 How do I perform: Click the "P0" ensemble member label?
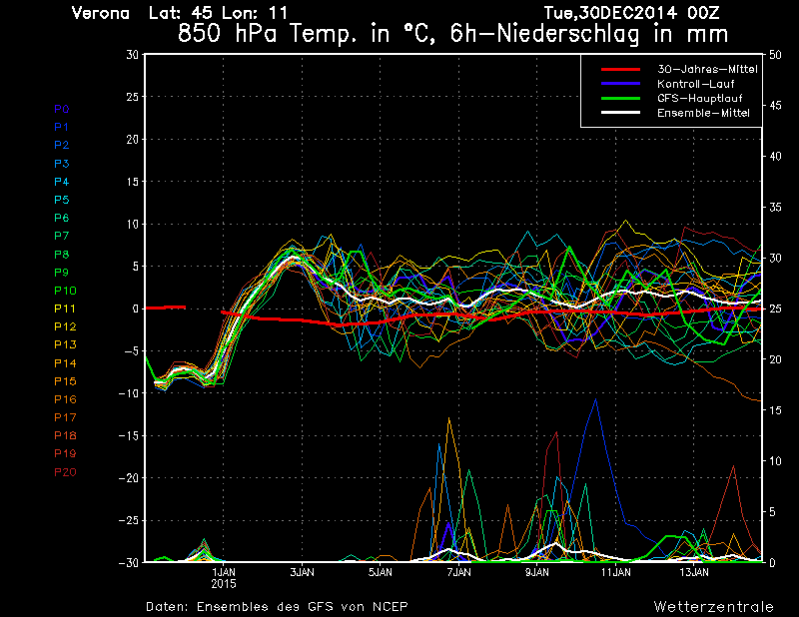(x=62, y=109)
